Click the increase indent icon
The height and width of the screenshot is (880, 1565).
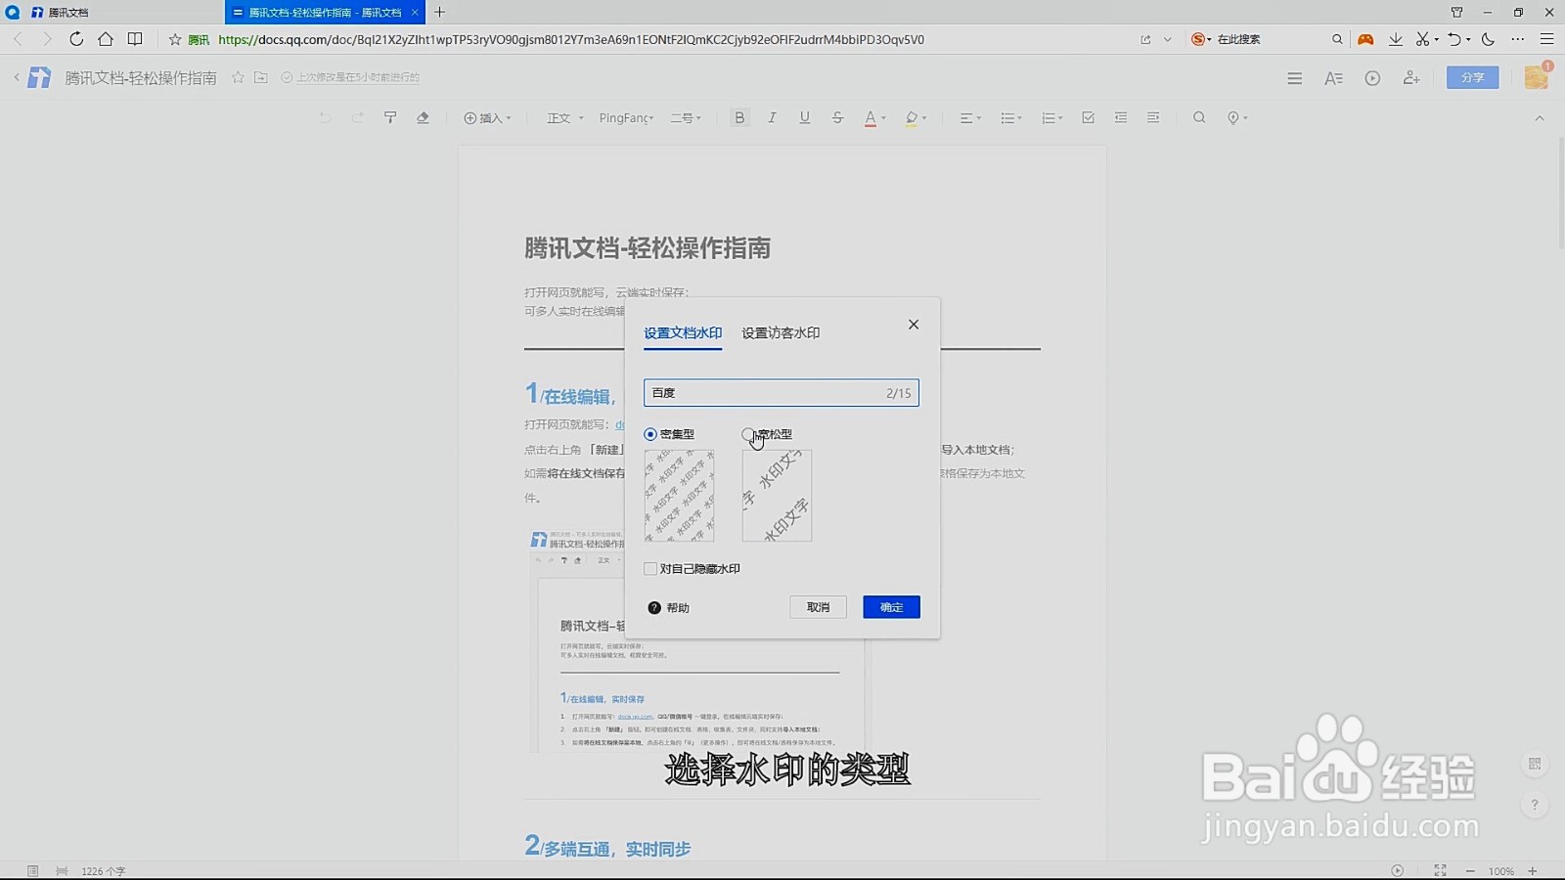(1153, 118)
